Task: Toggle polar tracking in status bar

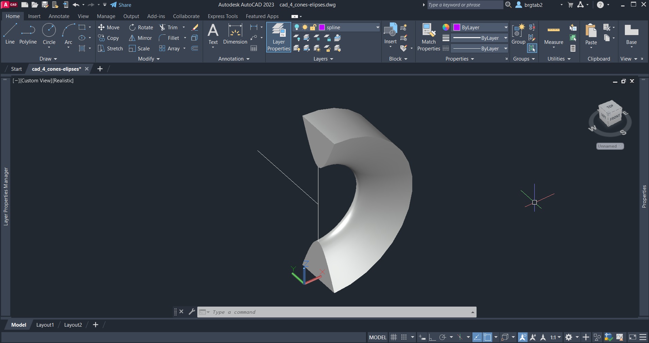Action: pyautogui.click(x=443, y=337)
